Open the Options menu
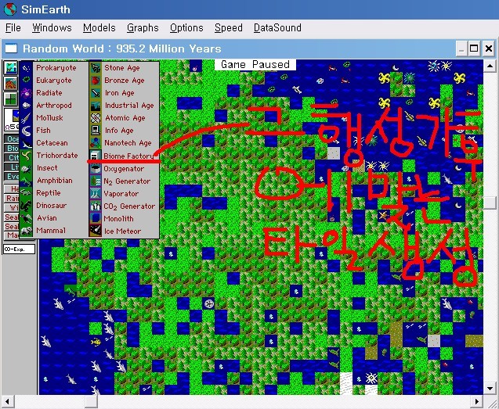 186,27
